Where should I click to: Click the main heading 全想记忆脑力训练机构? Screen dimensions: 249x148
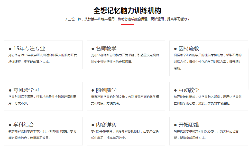coord(127,11)
